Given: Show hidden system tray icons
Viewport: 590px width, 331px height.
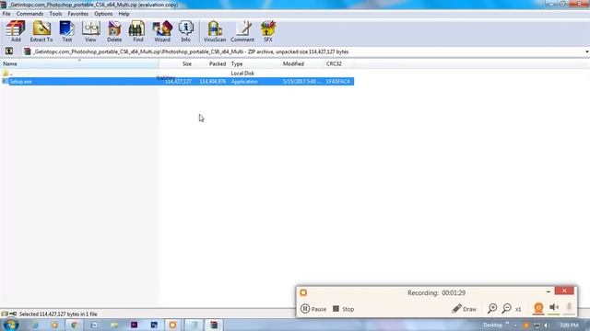Looking at the screenshot, I should (x=515, y=325).
